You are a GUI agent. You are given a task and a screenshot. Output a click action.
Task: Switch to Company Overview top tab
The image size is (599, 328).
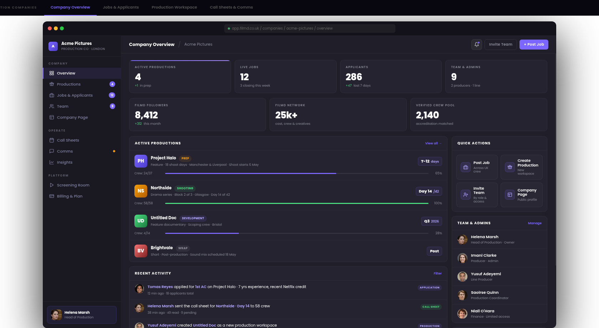coord(70,7)
